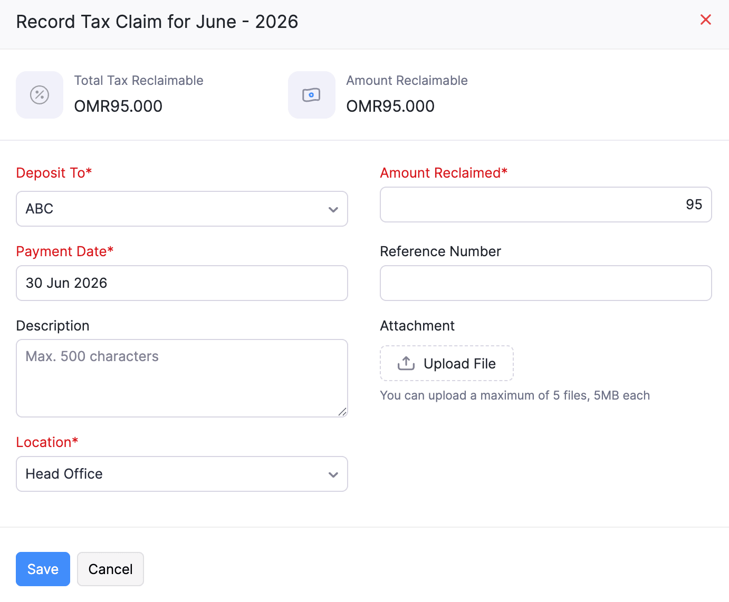This screenshot has width=729, height=602.
Task: Click the 'Payment Date*' label
Action: (65, 251)
